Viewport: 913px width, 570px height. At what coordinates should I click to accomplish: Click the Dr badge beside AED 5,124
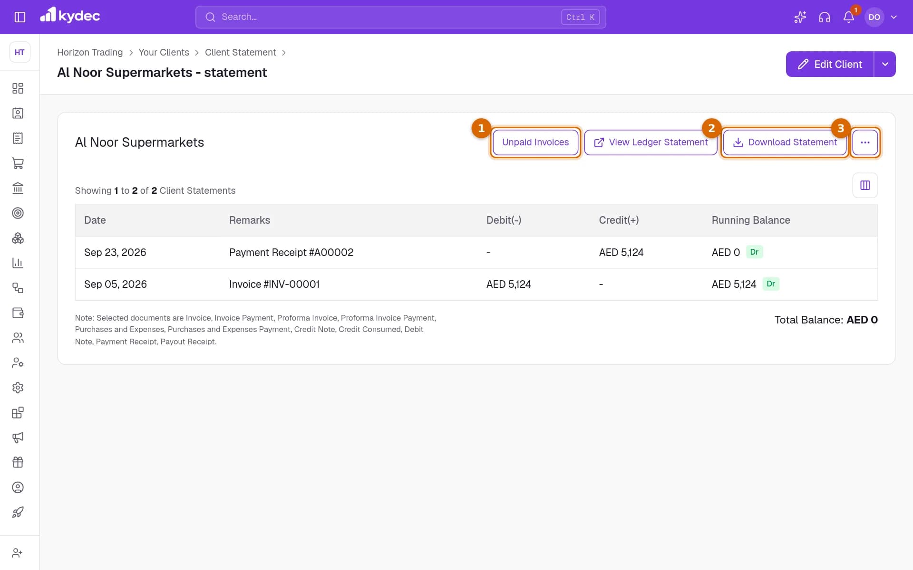pyautogui.click(x=771, y=284)
